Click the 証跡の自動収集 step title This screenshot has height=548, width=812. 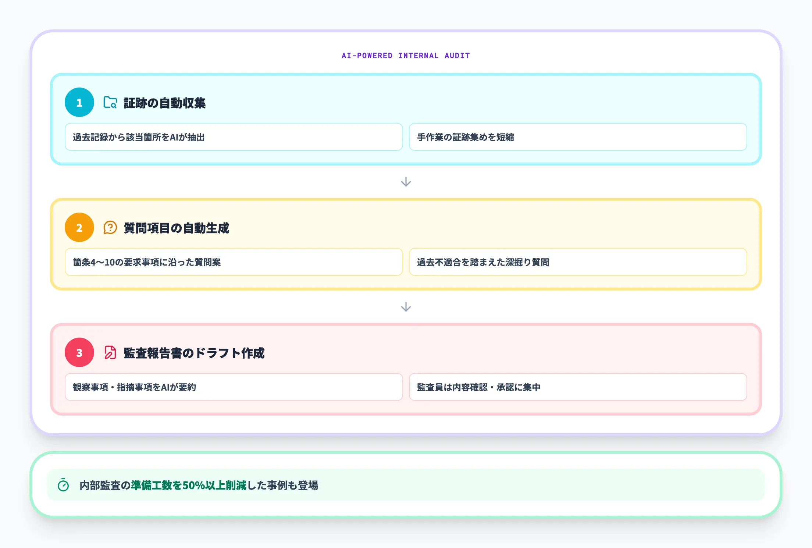[164, 103]
